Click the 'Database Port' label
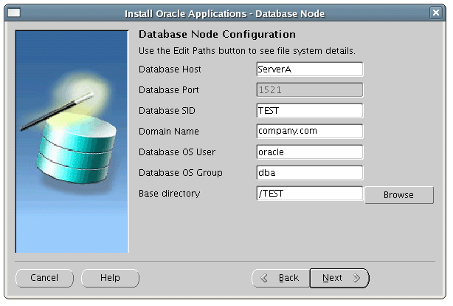Viewport: 453px width, 306px height. [169, 90]
